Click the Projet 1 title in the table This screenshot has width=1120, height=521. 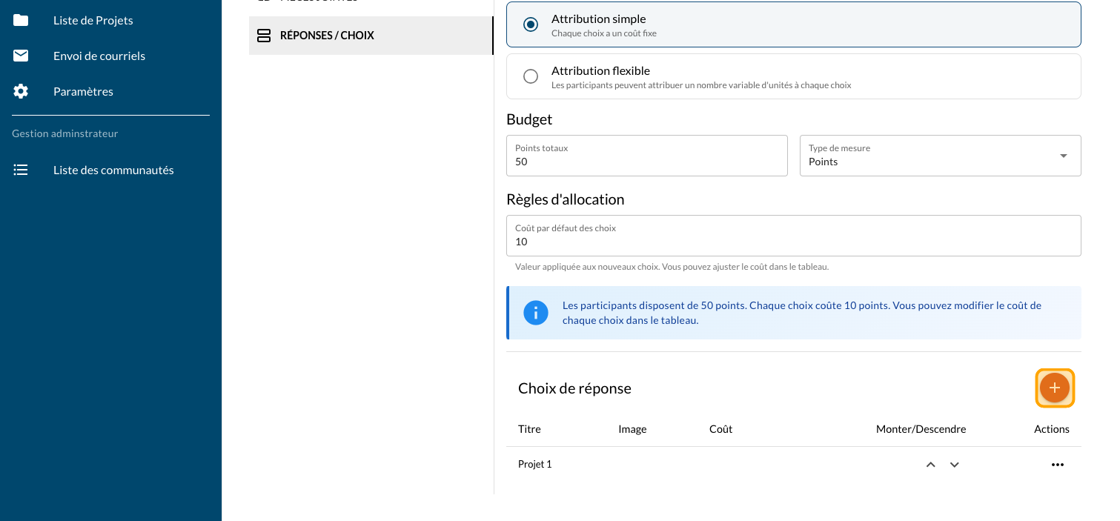click(534, 465)
